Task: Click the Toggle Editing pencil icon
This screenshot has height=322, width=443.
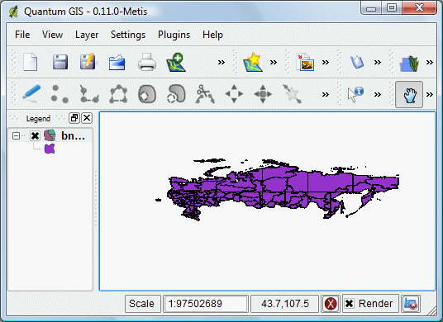Action: [x=31, y=93]
